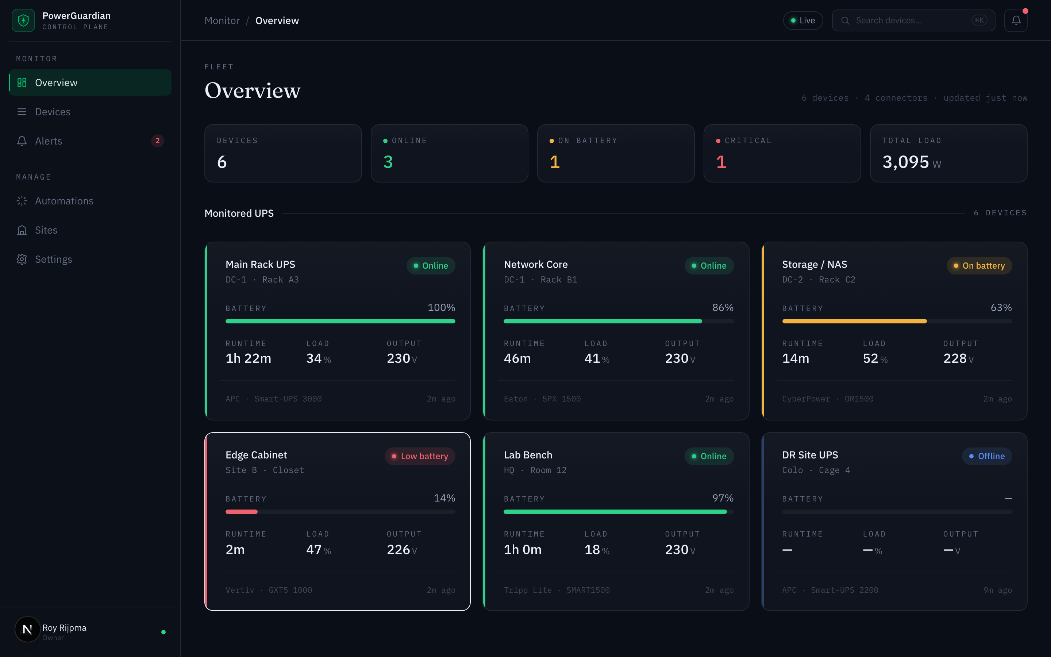Click the On Battery stat card

pos(616,153)
